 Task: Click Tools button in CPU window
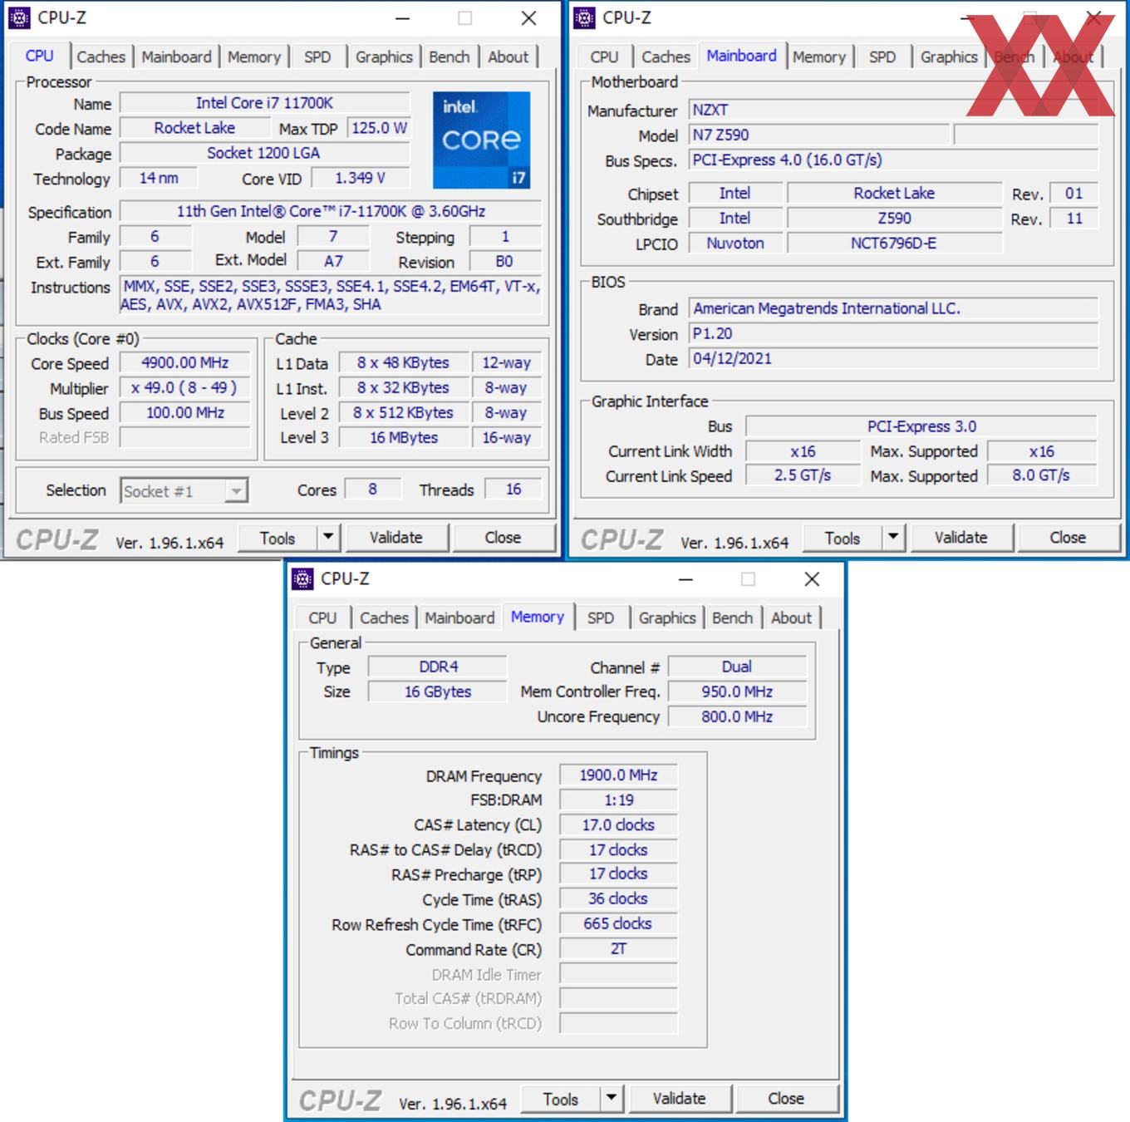(278, 538)
